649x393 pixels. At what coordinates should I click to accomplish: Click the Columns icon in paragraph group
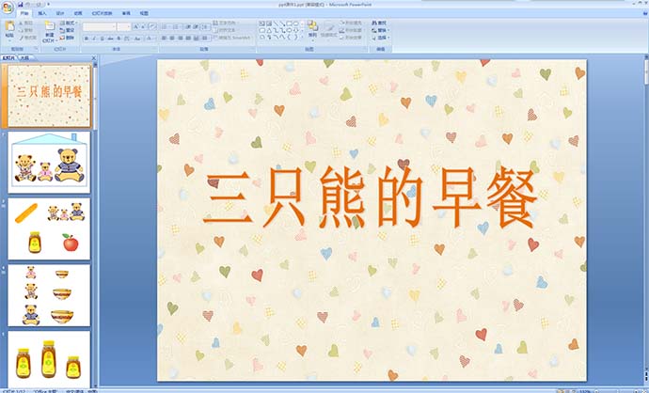[x=206, y=38]
